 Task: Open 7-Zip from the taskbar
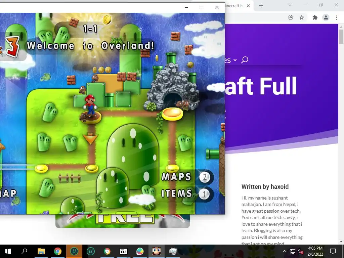point(124,251)
